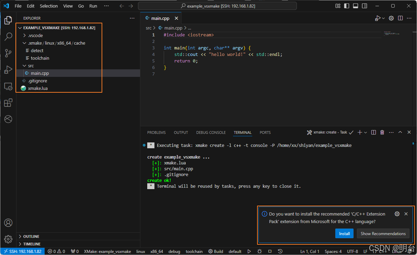Click the command center search field

[218, 6]
